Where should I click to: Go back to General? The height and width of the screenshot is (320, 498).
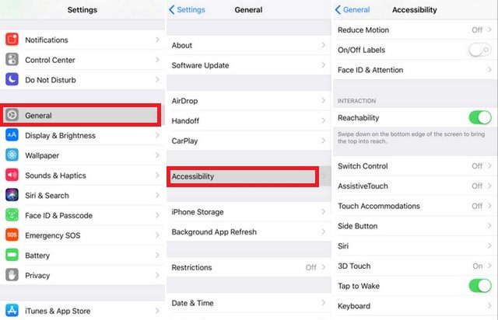pyautogui.click(x=352, y=9)
